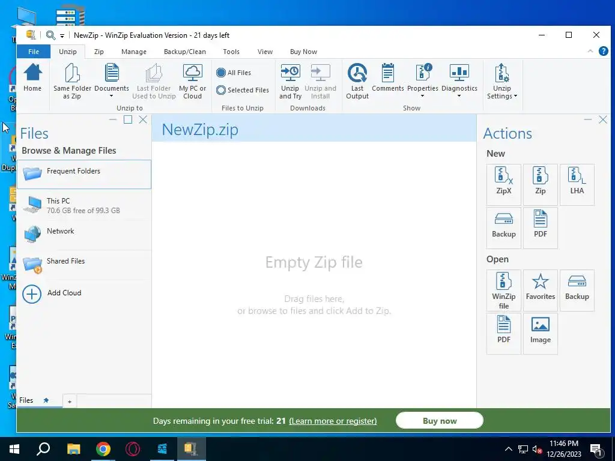This screenshot has height=461, width=615.
Task: Click the search magnifier in title bar
Action: [x=50, y=35]
